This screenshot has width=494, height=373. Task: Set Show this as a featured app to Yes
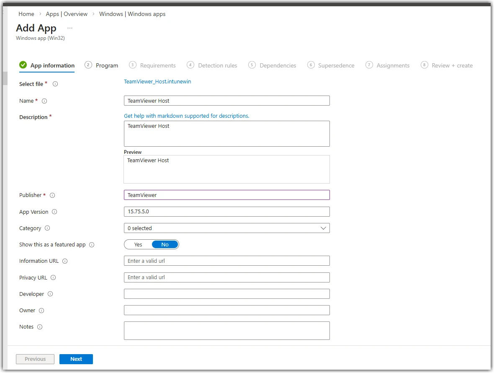pyautogui.click(x=138, y=244)
